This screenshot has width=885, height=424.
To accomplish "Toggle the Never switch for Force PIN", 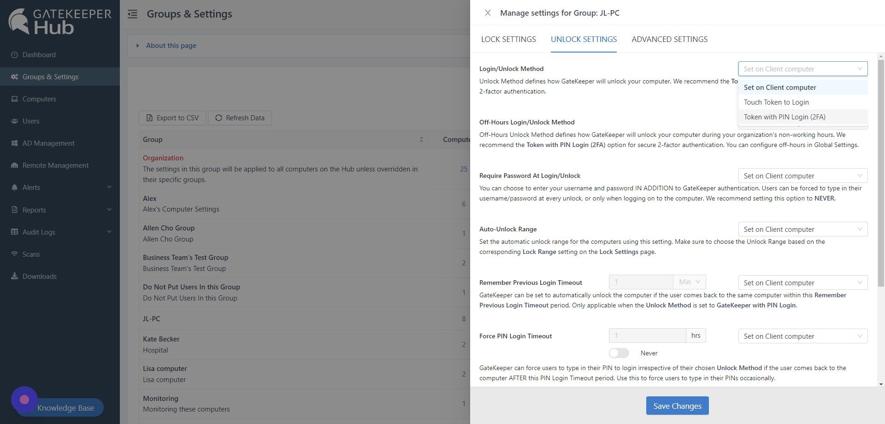I will click(x=619, y=353).
